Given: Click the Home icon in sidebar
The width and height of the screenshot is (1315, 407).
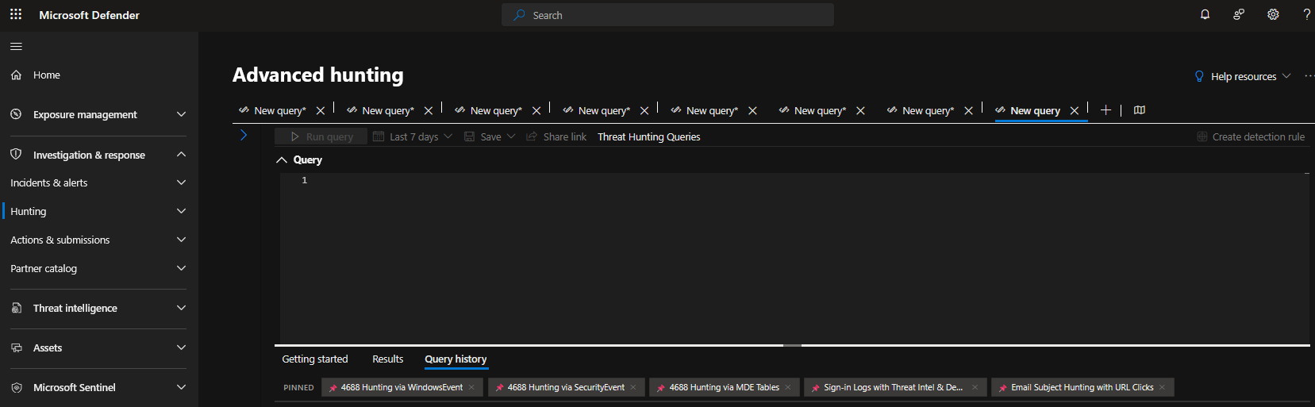Looking at the screenshot, I should click(16, 75).
